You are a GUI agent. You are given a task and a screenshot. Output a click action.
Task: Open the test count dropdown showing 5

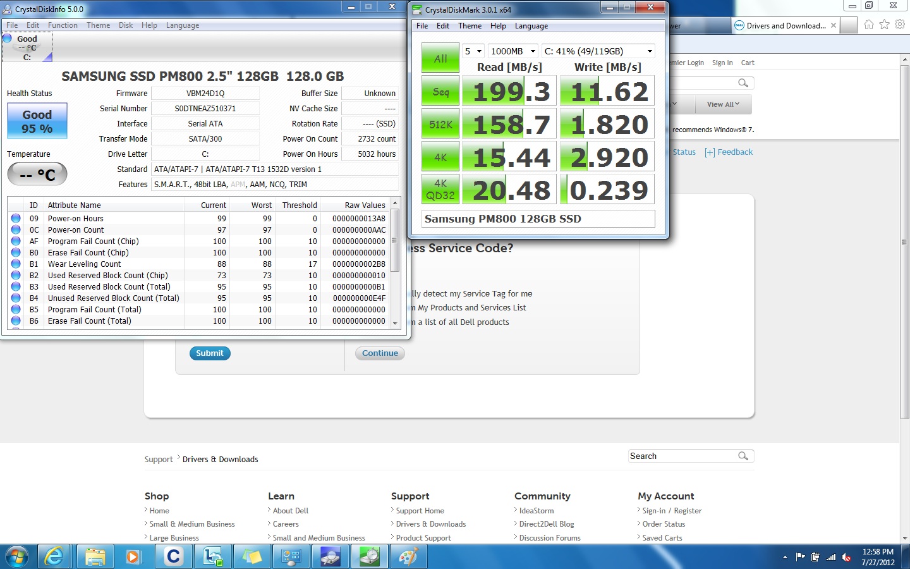473,51
